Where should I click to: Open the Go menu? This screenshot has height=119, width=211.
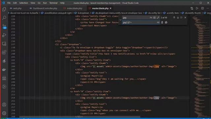39,3
